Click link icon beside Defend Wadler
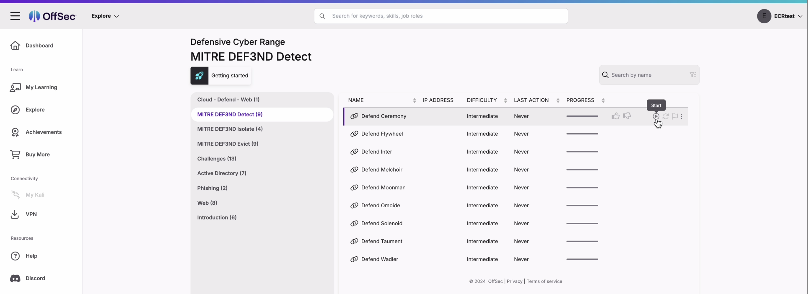The height and width of the screenshot is (294, 808). [354, 259]
